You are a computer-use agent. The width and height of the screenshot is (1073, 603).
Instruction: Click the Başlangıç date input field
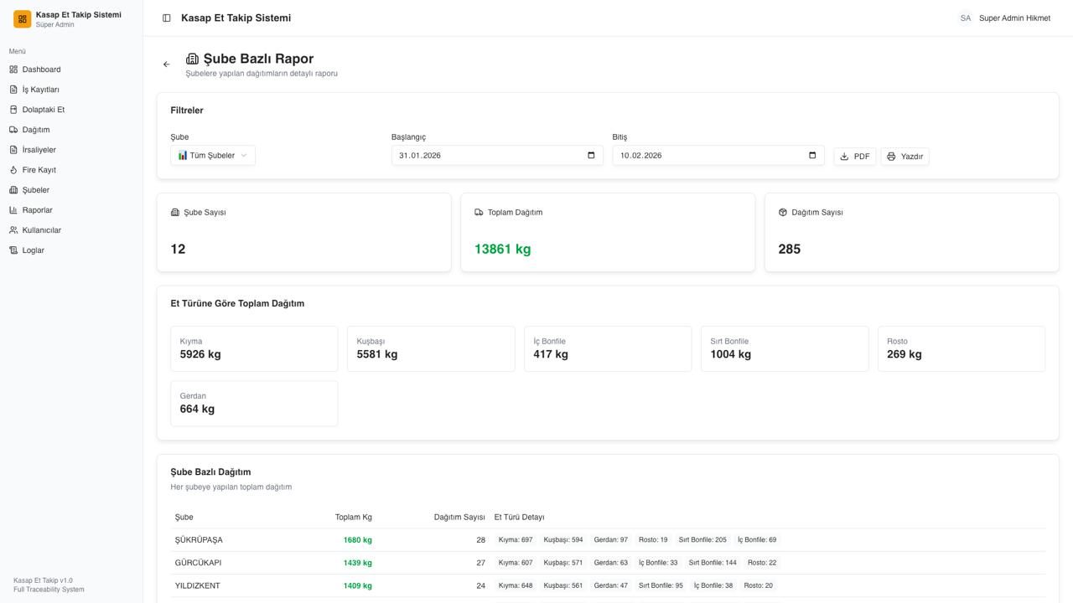tap(486, 155)
